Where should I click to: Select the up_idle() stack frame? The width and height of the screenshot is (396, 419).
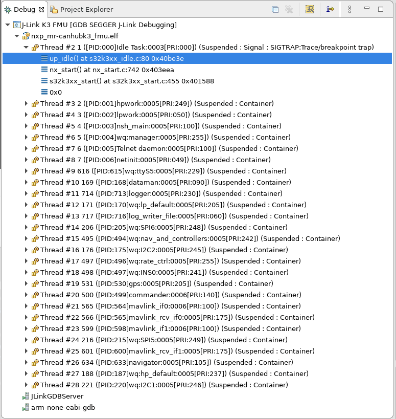[117, 58]
